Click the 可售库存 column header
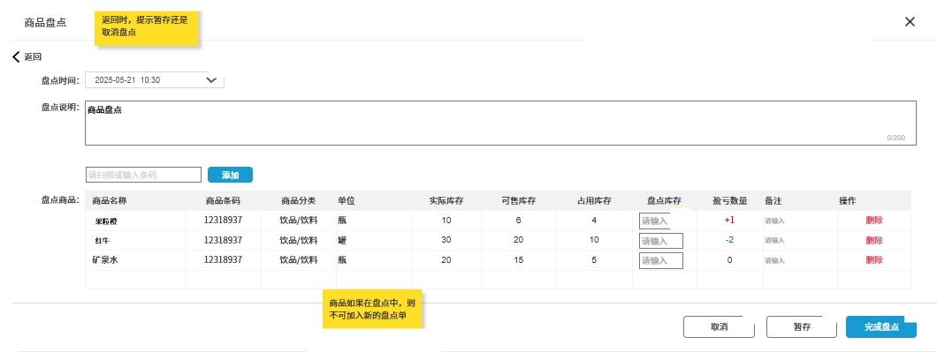The height and width of the screenshot is (352, 937). point(518,201)
